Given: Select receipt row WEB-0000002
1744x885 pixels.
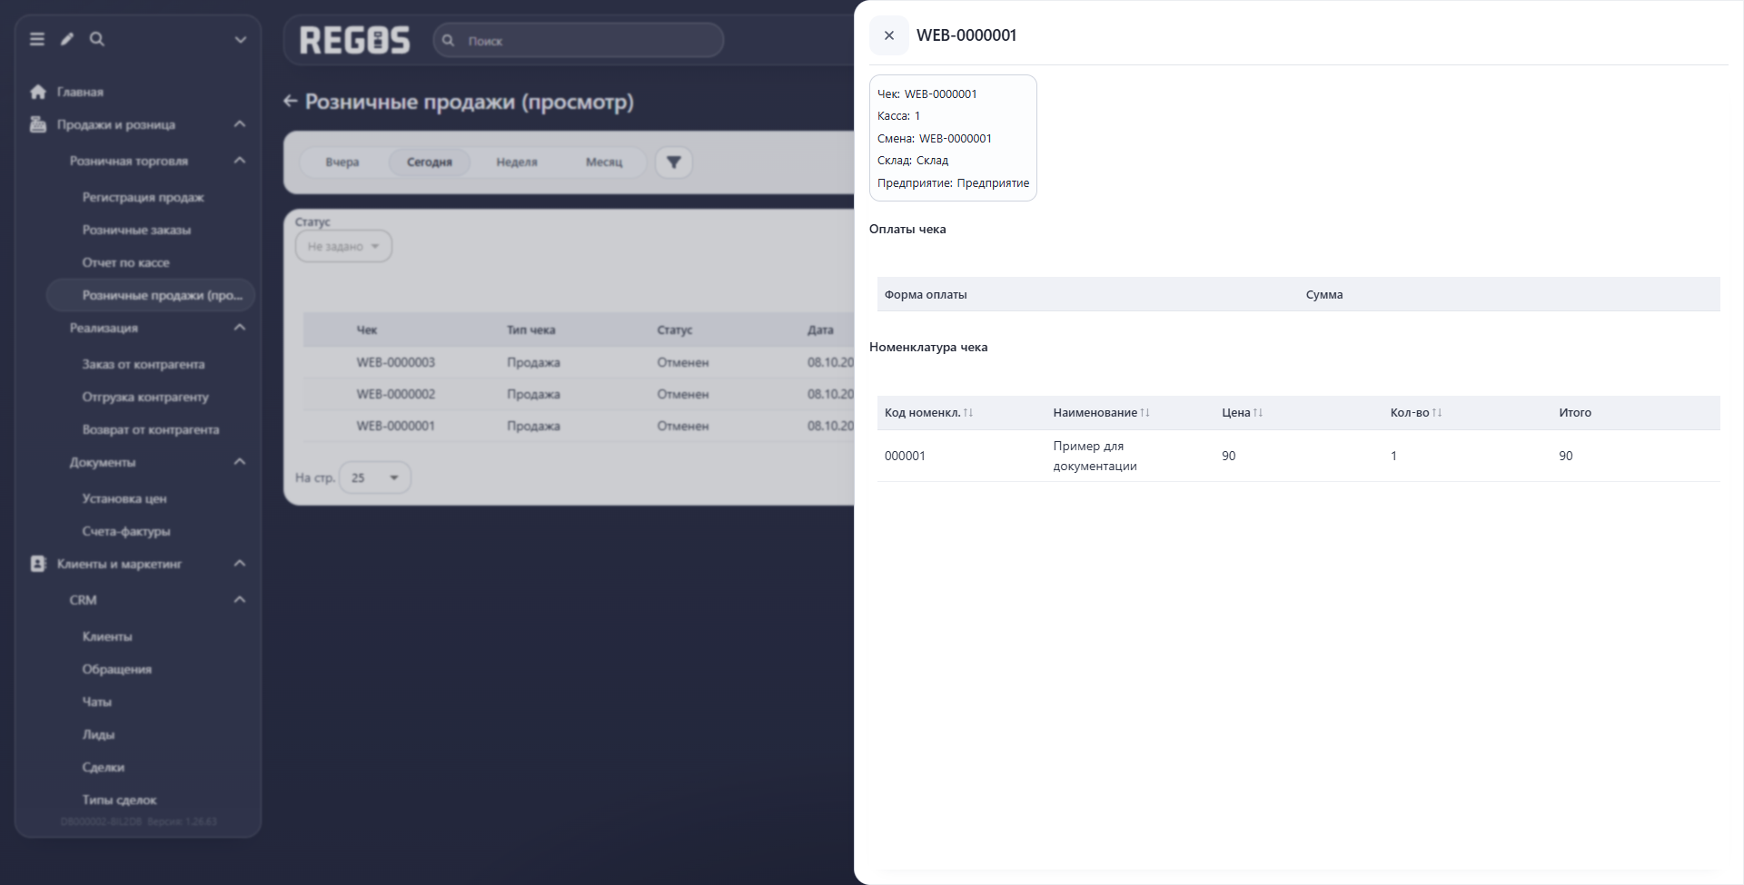Looking at the screenshot, I should tap(579, 394).
